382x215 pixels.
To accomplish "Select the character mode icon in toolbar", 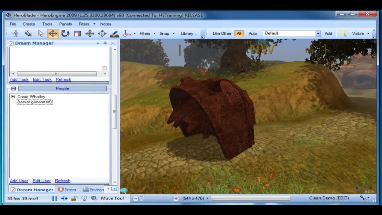I will (15, 33).
